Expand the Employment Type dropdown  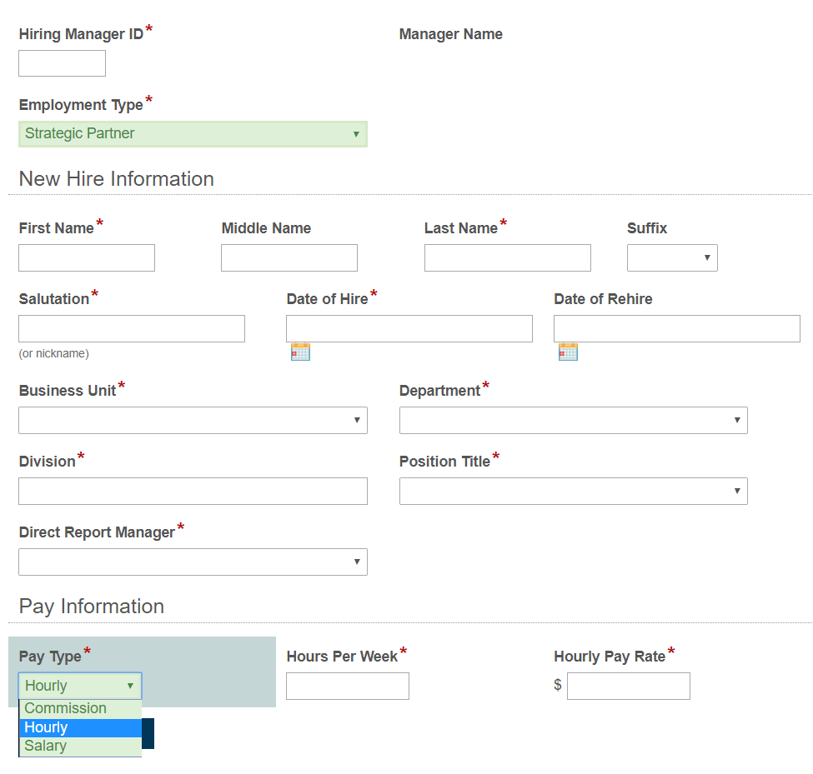click(x=193, y=134)
